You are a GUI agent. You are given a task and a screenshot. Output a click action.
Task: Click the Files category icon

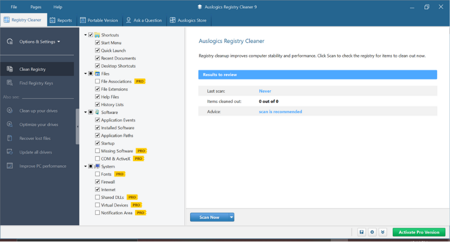click(x=97, y=74)
